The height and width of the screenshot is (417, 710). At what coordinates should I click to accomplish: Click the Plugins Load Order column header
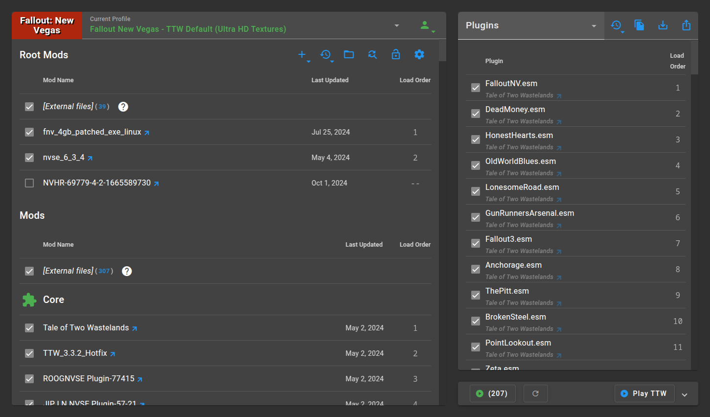(677, 61)
